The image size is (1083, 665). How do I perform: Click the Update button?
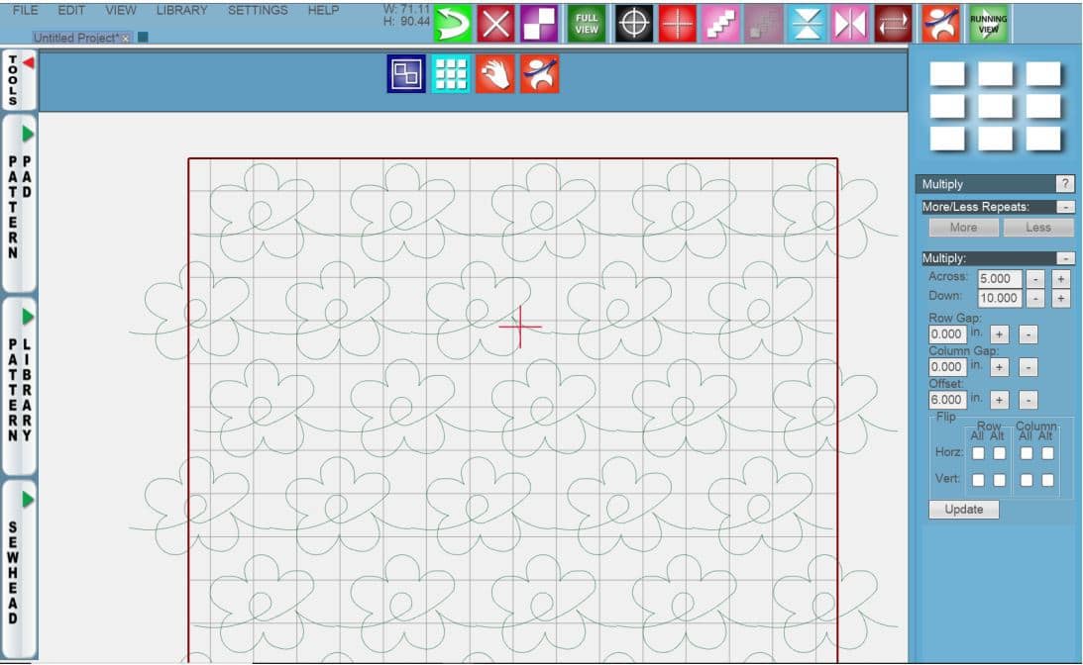(963, 509)
